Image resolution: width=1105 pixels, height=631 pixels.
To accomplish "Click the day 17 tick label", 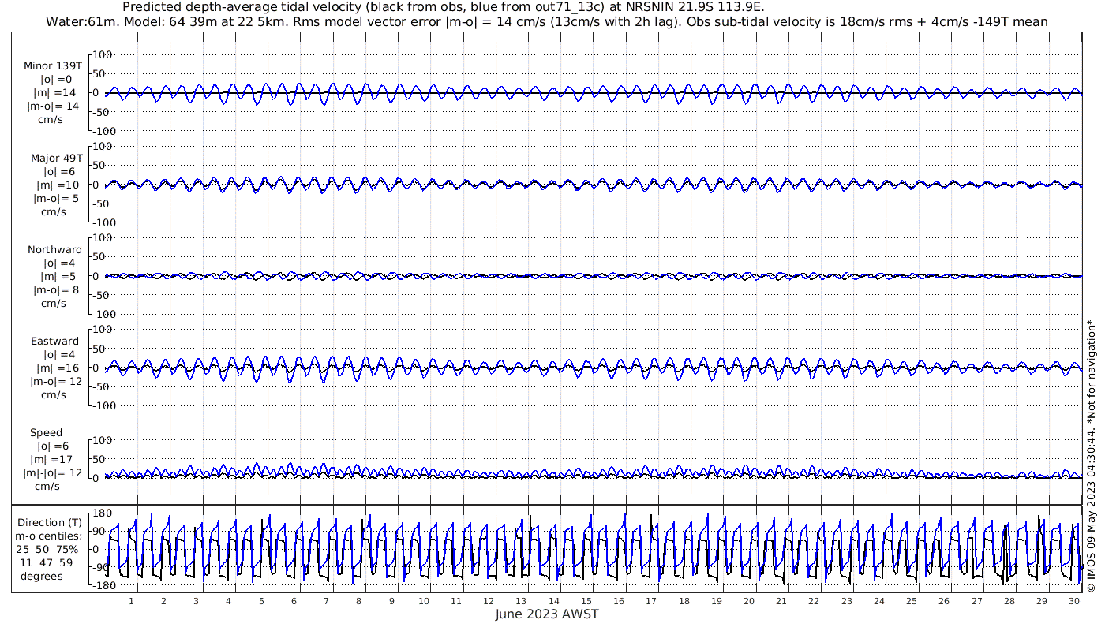I will [651, 601].
